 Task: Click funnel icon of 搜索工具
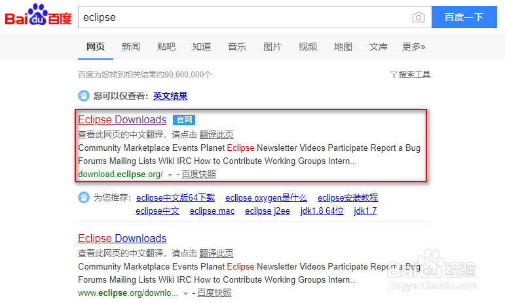(394, 75)
